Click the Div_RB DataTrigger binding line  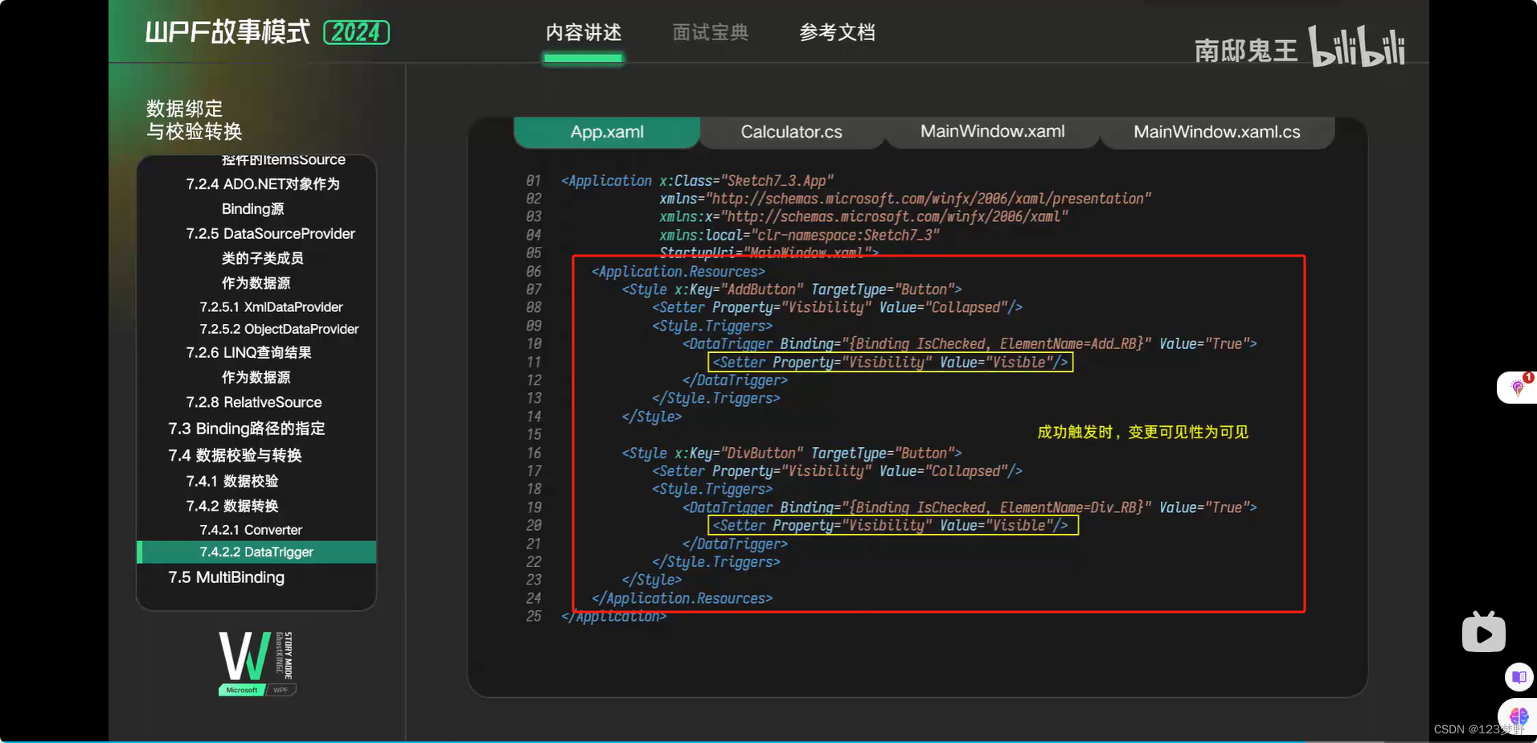pyautogui.click(x=969, y=507)
